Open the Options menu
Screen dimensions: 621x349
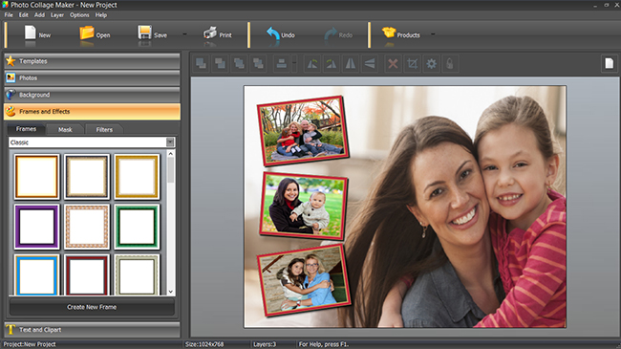coord(79,15)
